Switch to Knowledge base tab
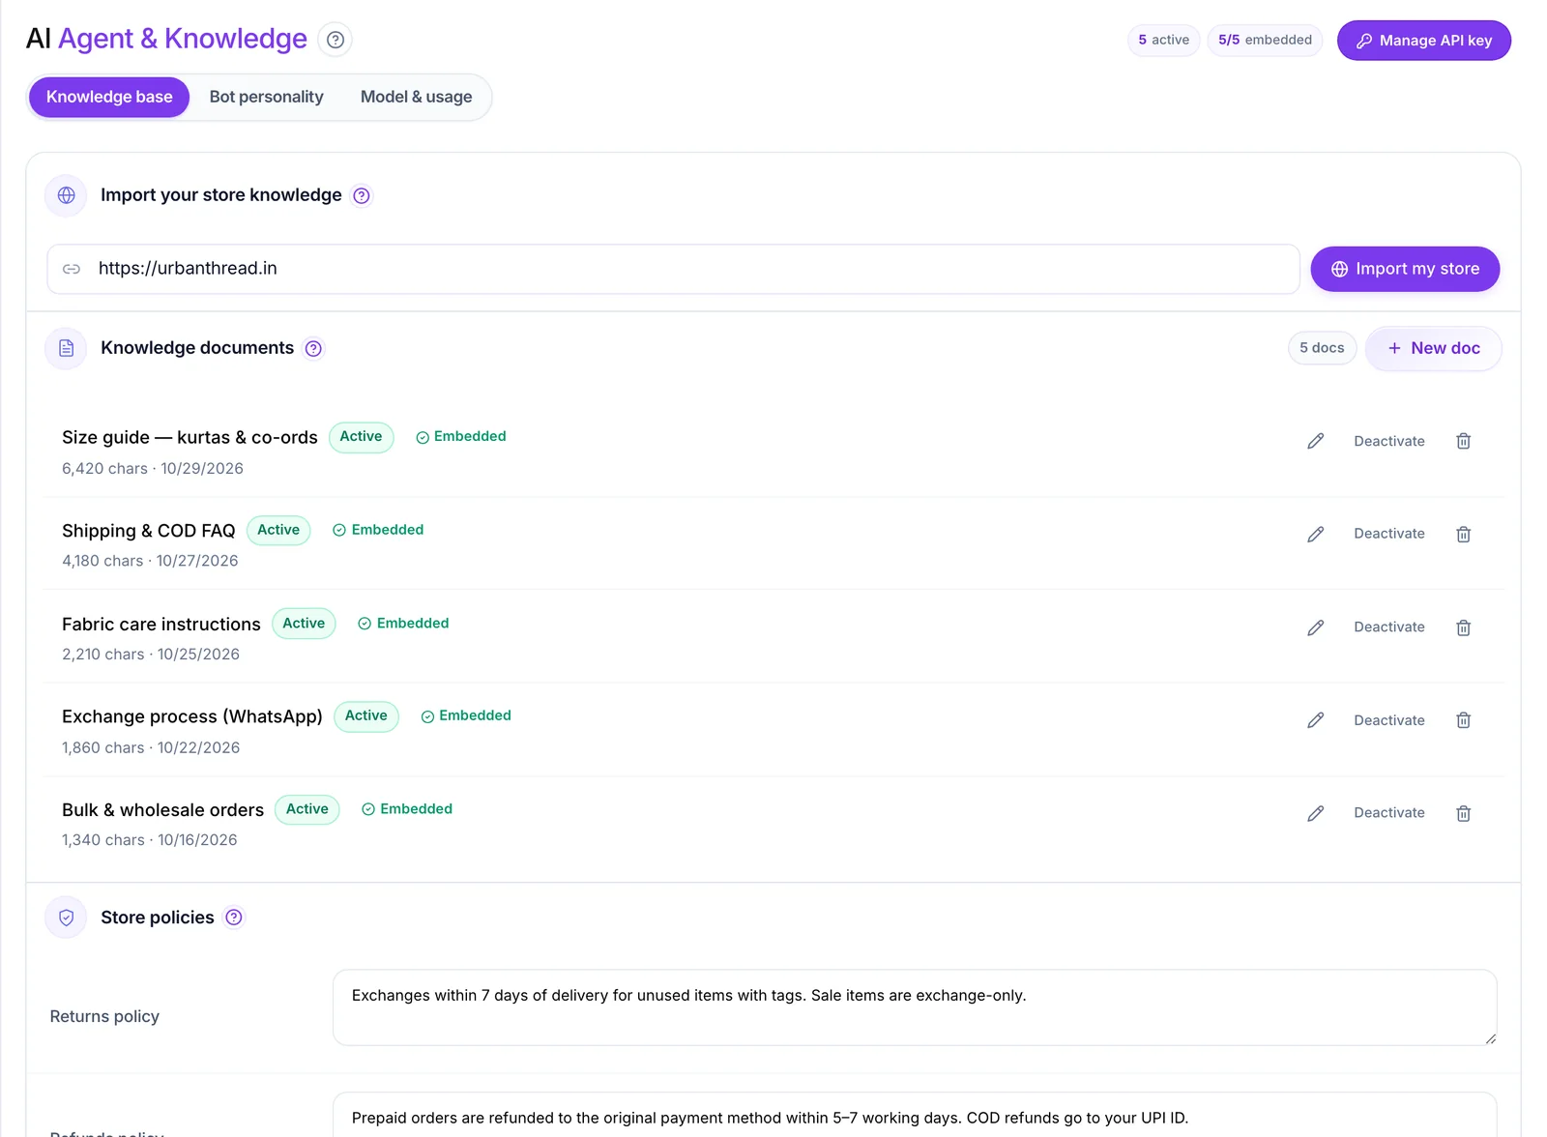The height and width of the screenshot is (1137, 1547). pos(109,98)
